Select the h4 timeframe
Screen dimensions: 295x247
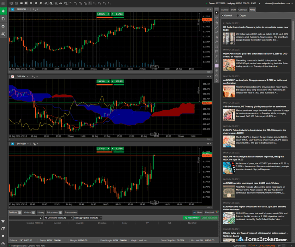95,3
